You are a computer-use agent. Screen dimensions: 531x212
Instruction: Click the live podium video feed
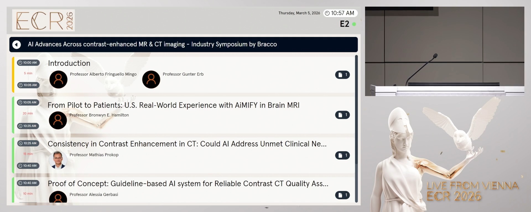point(444,51)
